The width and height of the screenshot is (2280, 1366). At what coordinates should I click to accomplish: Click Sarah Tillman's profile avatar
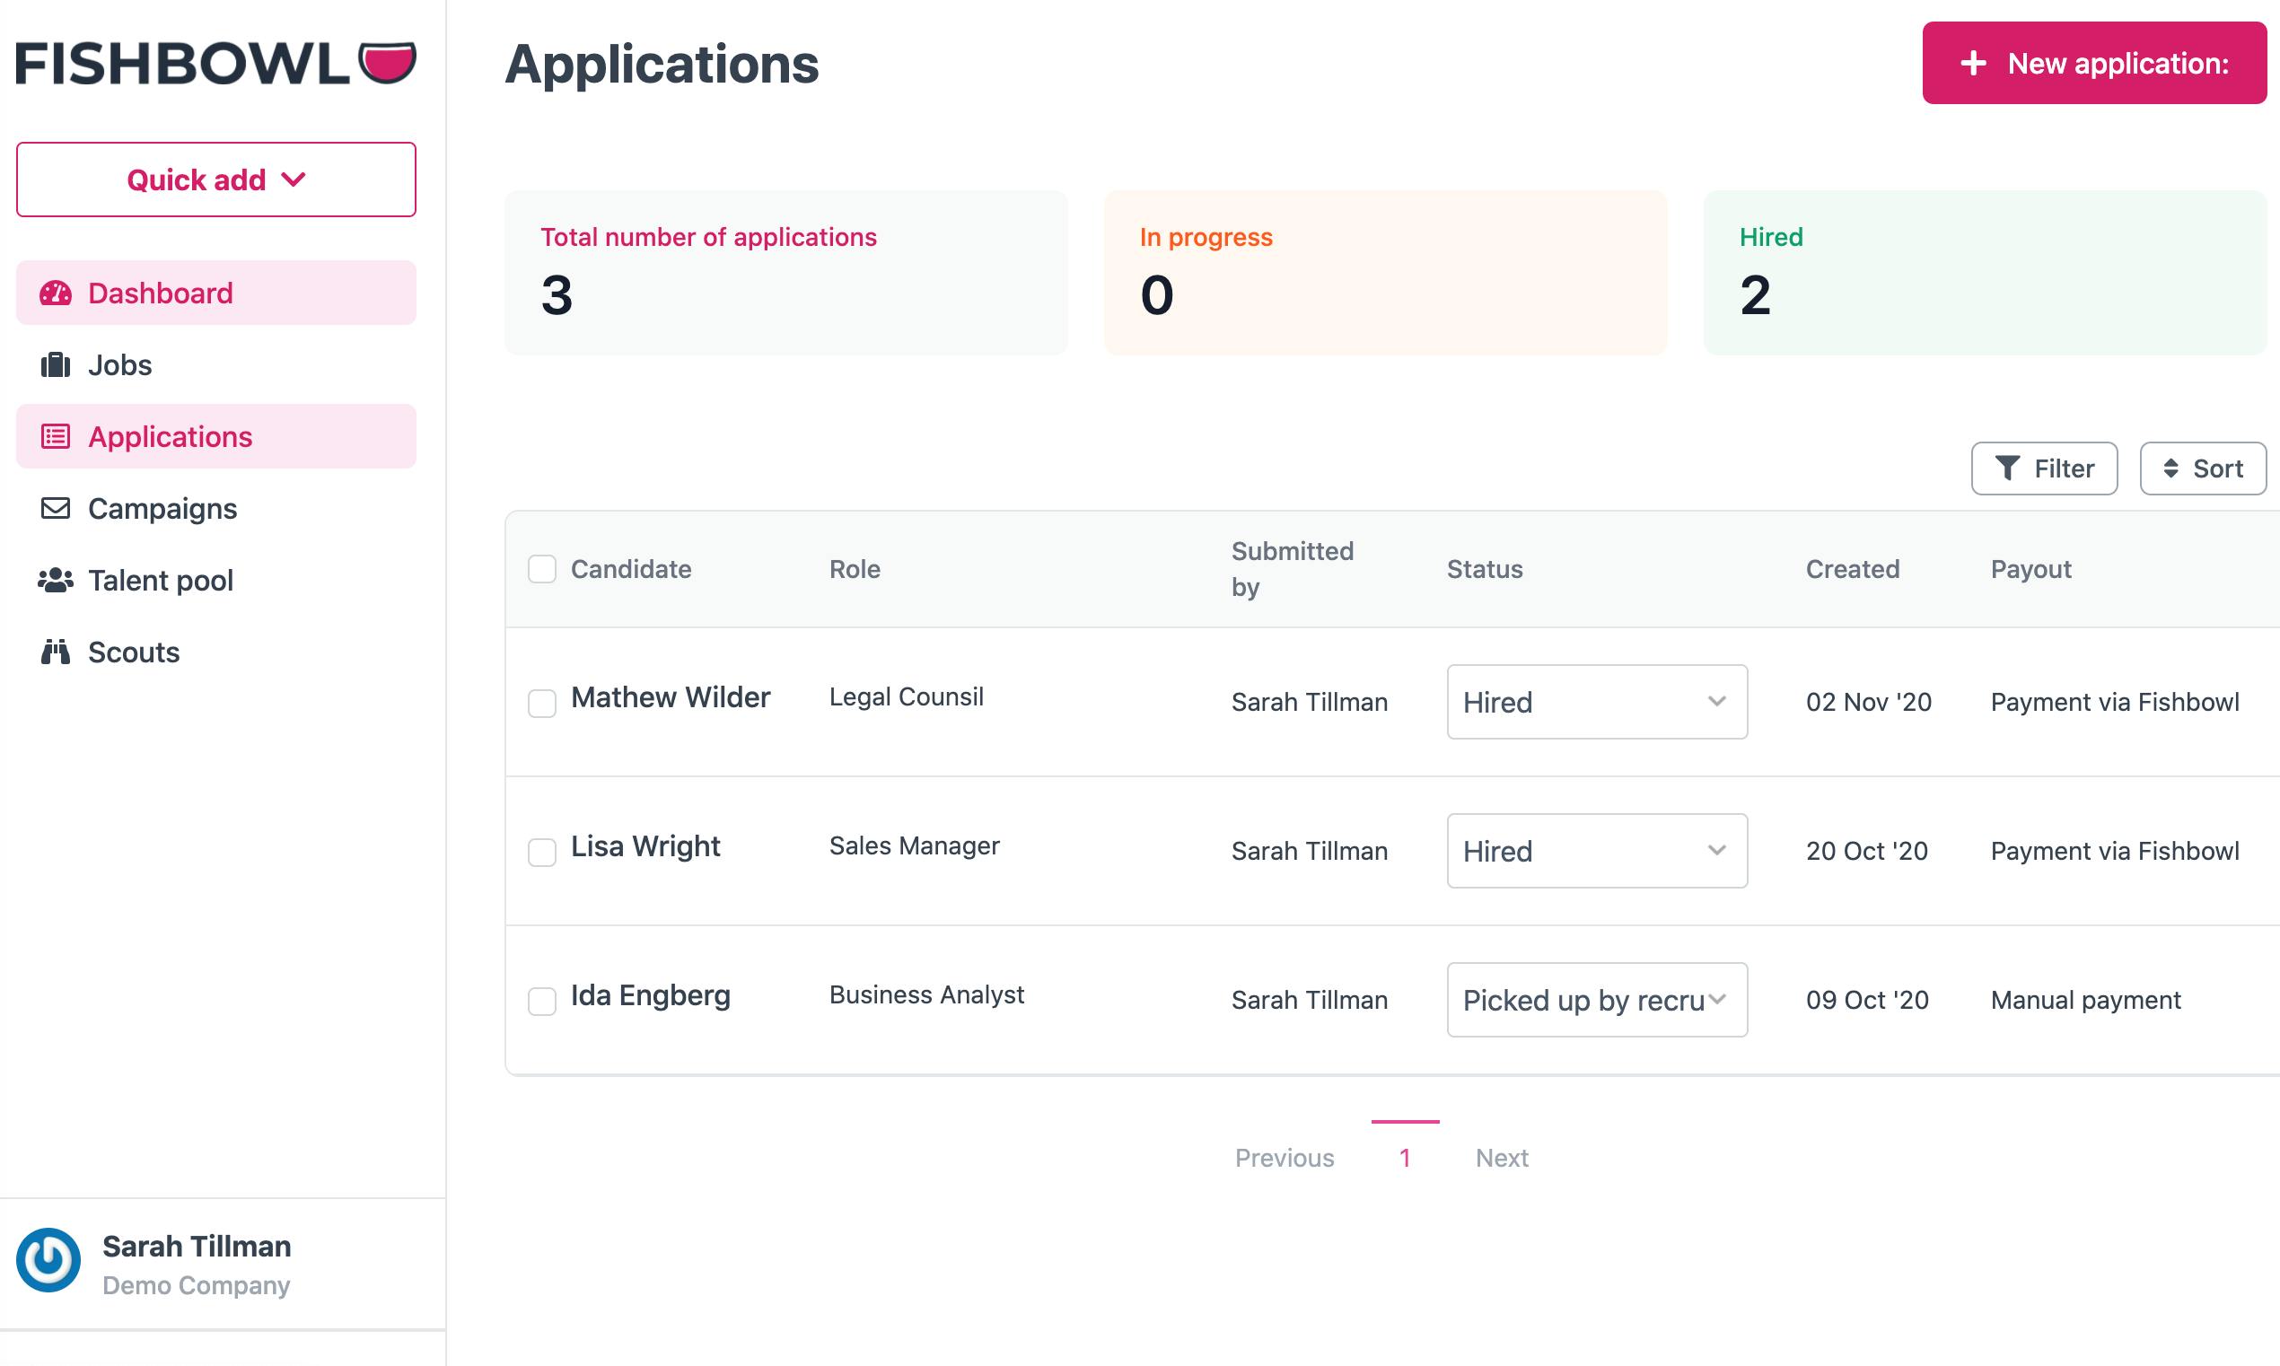tap(48, 1260)
